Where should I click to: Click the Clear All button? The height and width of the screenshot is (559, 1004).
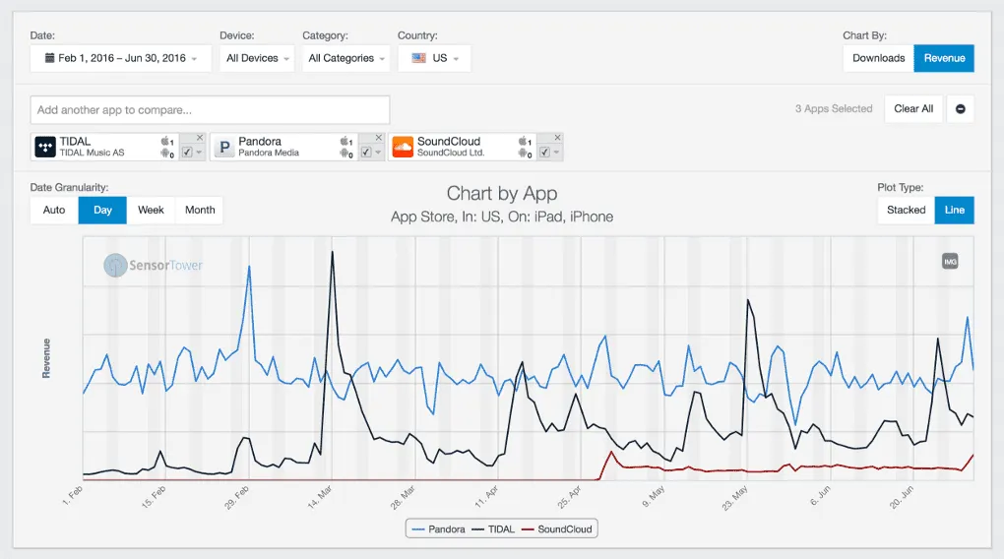(x=913, y=109)
